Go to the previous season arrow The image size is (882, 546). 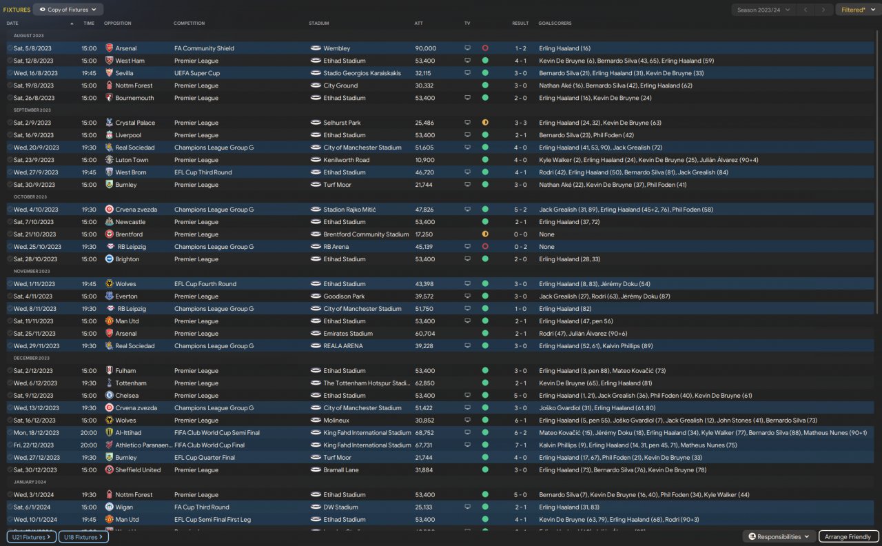click(806, 10)
